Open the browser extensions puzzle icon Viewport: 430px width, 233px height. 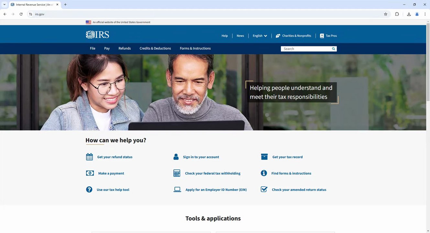pos(397,14)
